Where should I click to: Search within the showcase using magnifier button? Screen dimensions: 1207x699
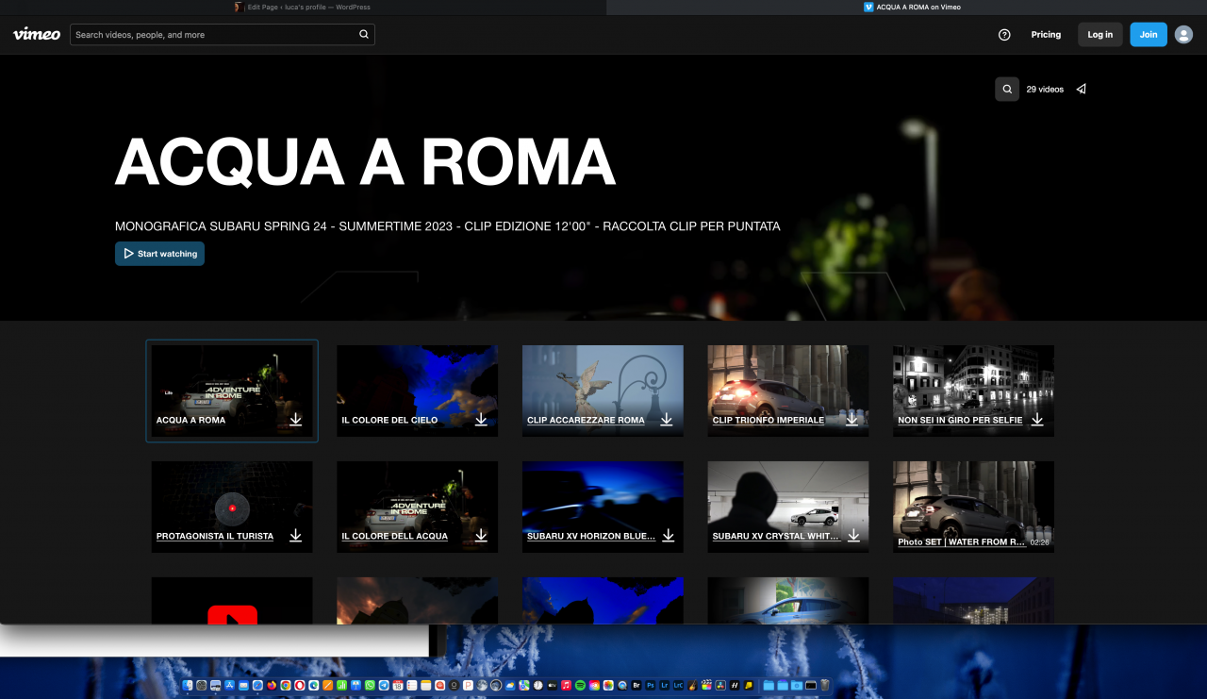(1007, 89)
